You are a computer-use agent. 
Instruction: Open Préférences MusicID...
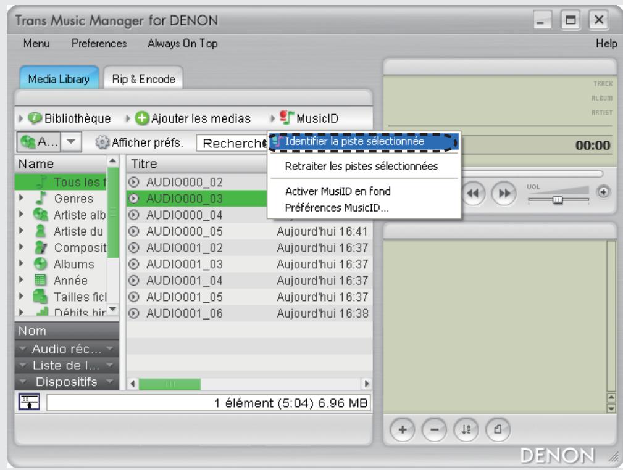coord(337,208)
